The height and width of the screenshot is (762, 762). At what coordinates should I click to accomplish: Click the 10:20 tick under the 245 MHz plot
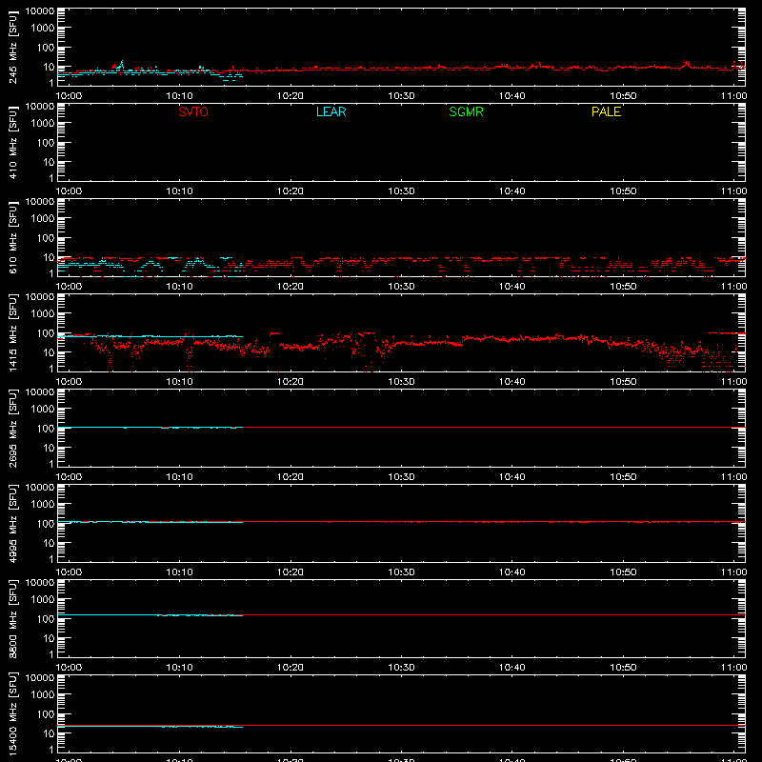[291, 96]
